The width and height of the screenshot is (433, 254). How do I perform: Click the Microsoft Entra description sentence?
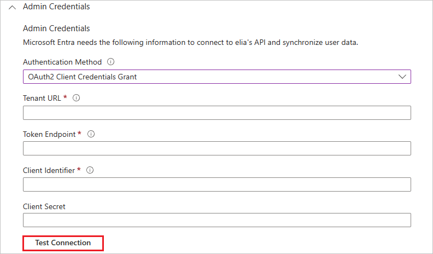tap(191, 42)
